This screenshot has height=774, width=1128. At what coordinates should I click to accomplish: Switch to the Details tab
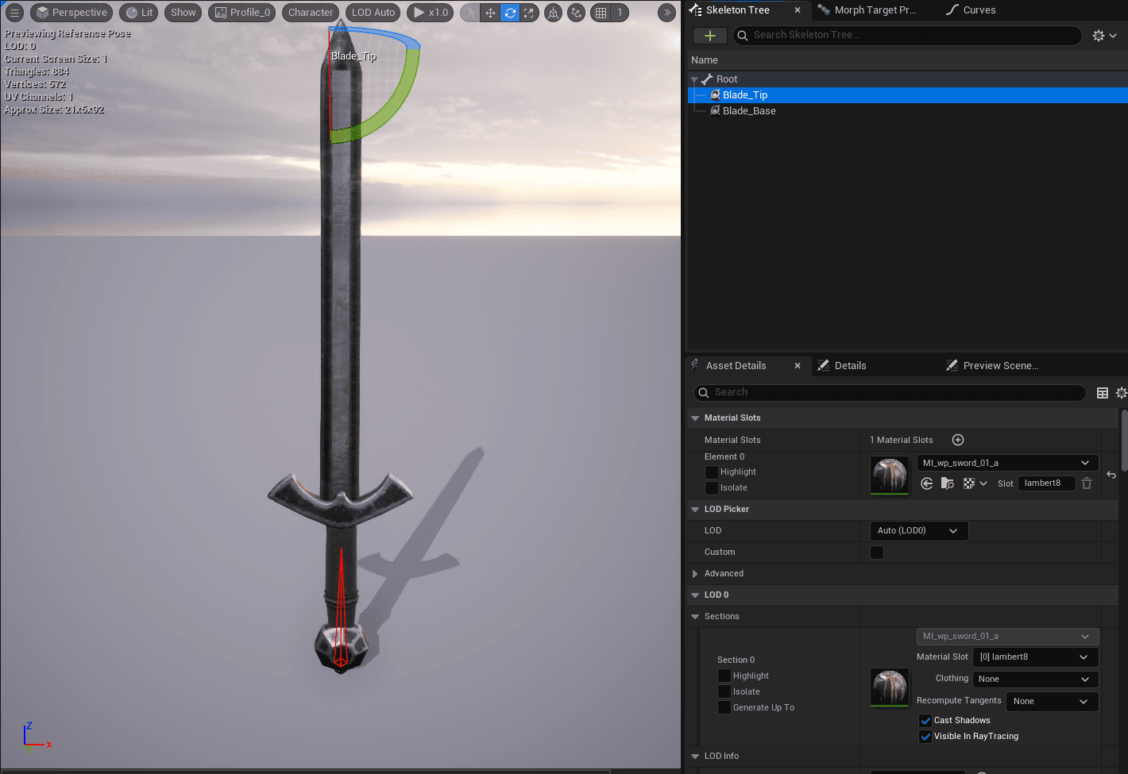(850, 366)
